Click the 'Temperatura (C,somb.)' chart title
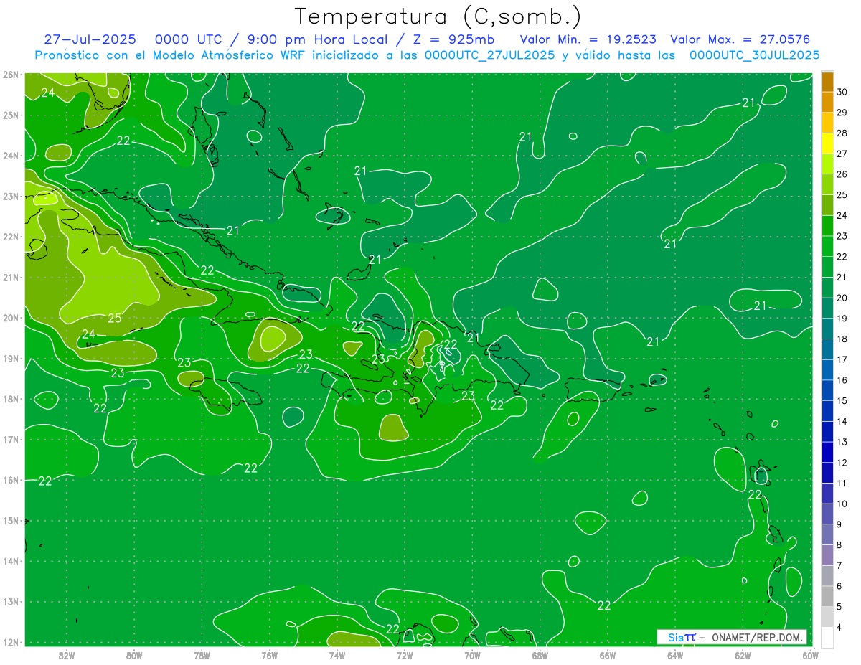 click(438, 17)
